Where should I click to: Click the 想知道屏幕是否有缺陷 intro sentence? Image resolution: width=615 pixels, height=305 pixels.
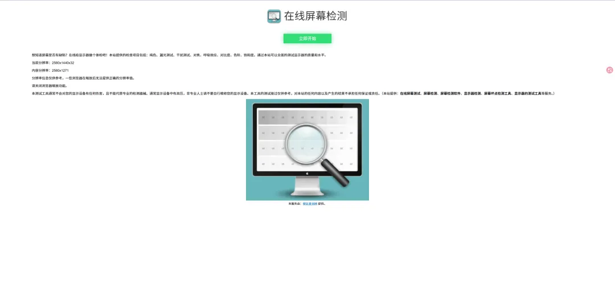pyautogui.click(x=179, y=55)
